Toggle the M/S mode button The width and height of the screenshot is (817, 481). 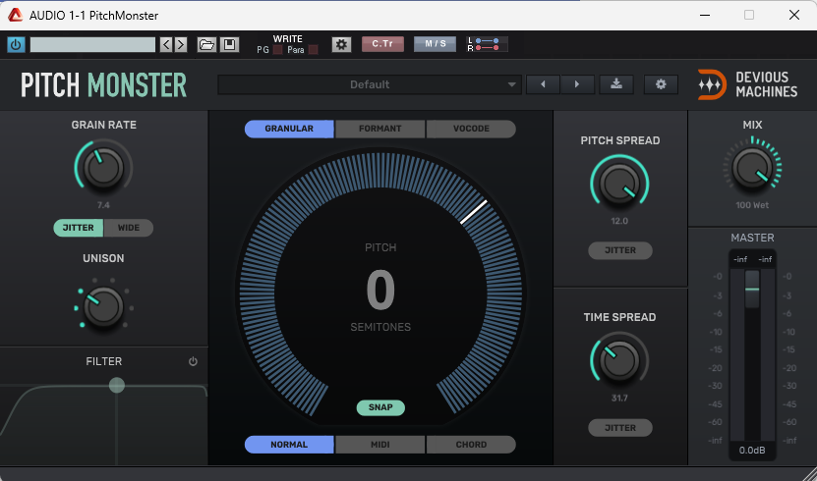click(436, 44)
